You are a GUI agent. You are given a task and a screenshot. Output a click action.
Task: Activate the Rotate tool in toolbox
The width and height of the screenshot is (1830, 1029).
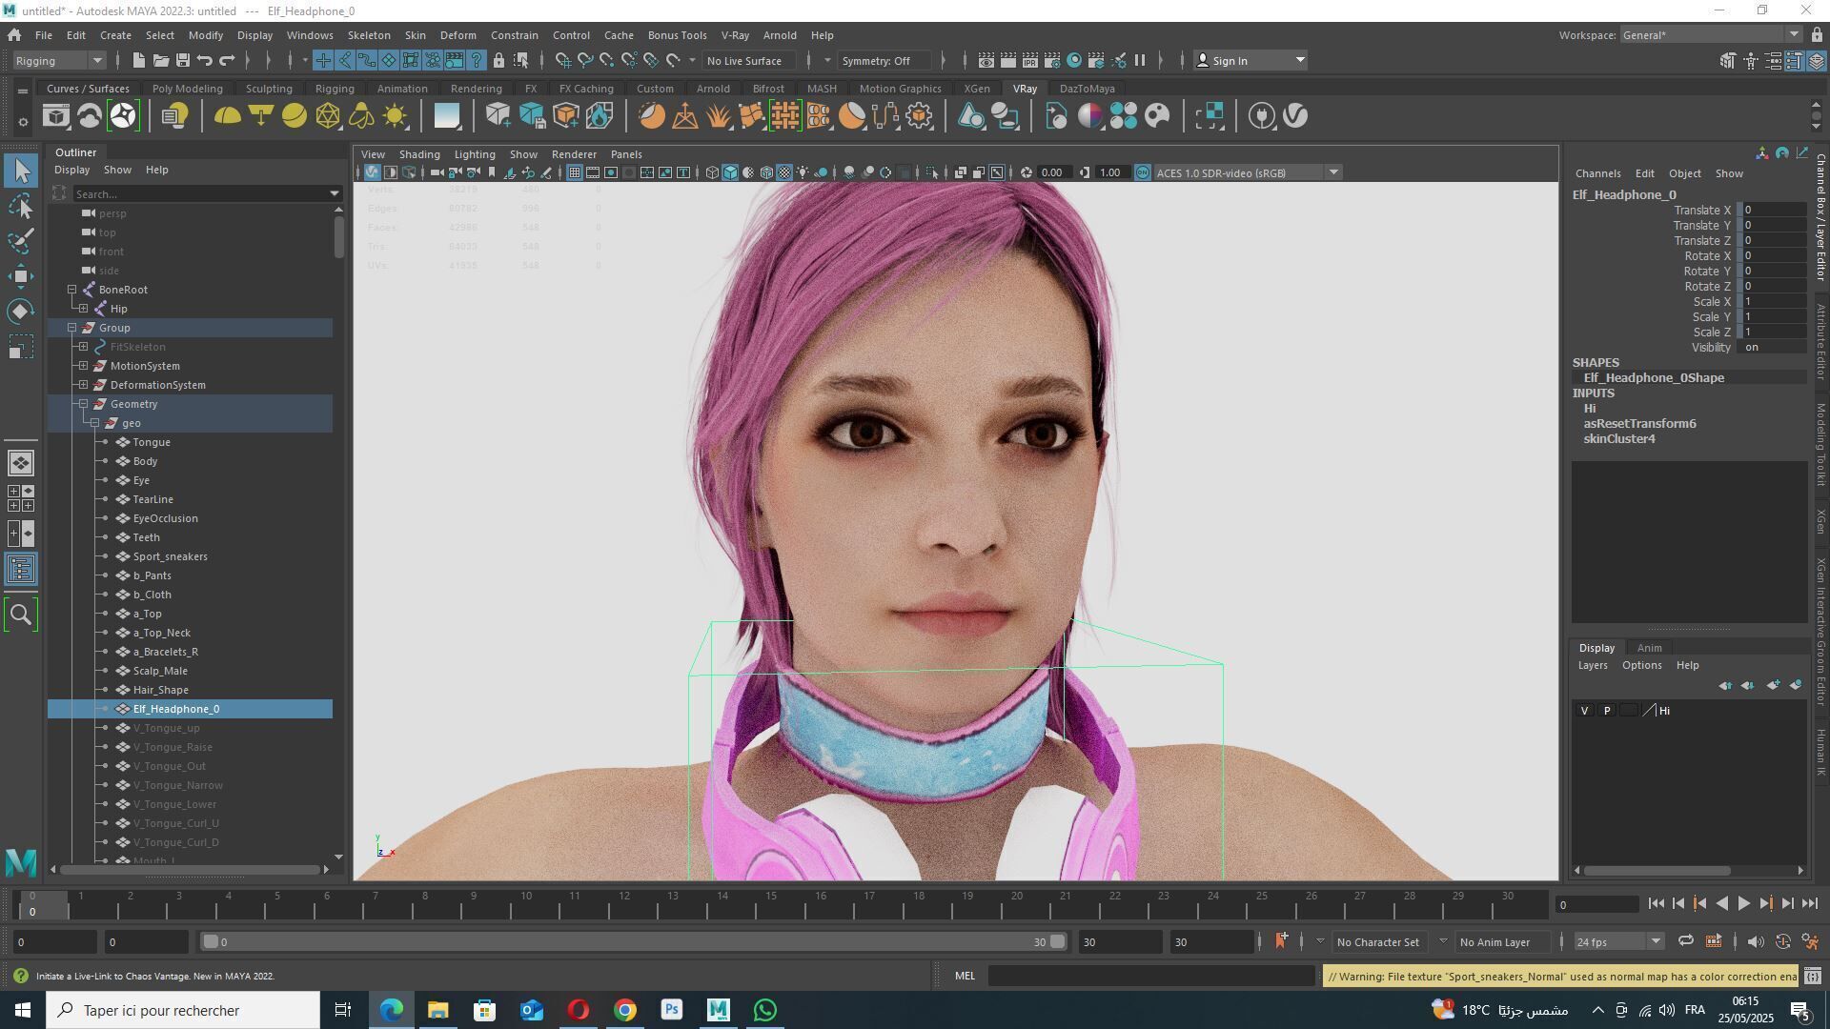21,312
